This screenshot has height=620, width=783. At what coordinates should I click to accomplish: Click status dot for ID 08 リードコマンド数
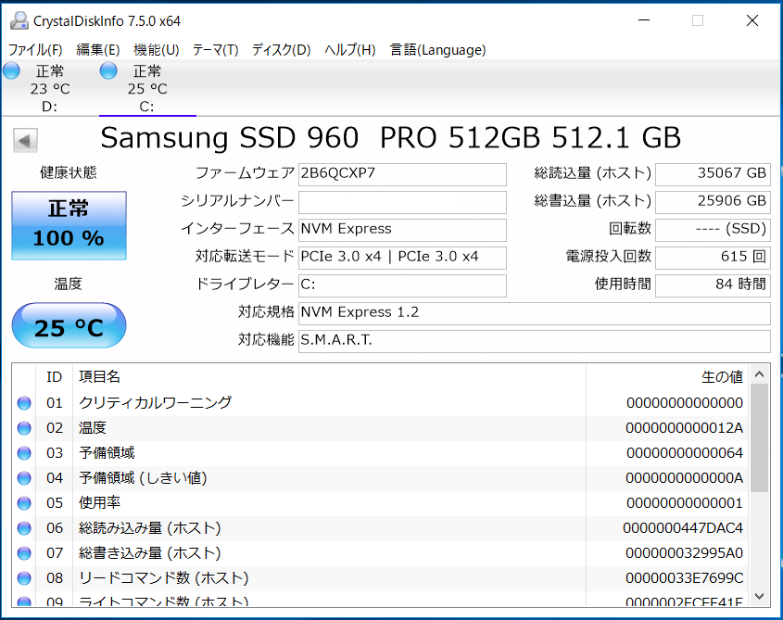(x=24, y=578)
